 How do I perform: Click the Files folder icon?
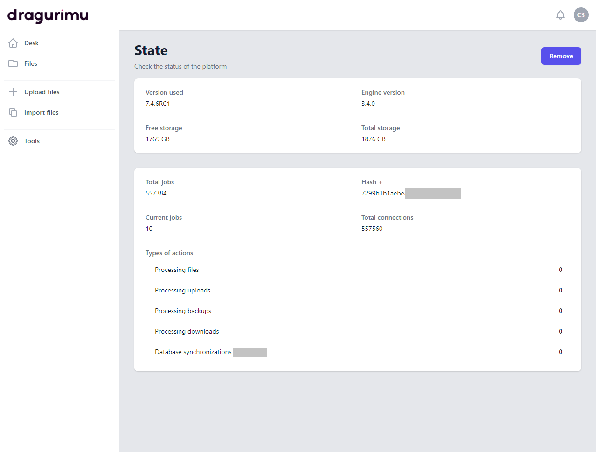click(13, 63)
